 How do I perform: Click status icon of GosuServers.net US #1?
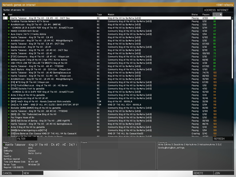click(x=9, y=47)
